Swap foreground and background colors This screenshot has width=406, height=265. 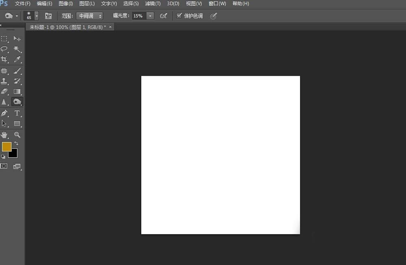click(16, 143)
